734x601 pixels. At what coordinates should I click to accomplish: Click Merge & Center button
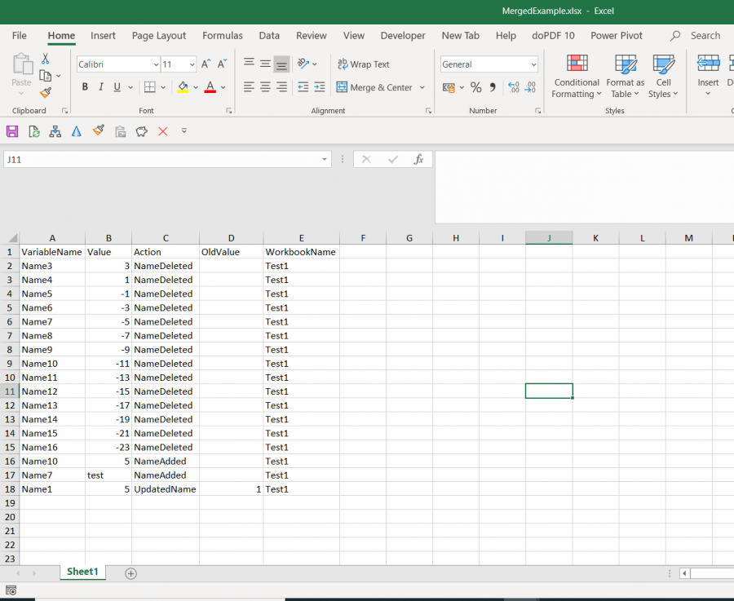[374, 87]
